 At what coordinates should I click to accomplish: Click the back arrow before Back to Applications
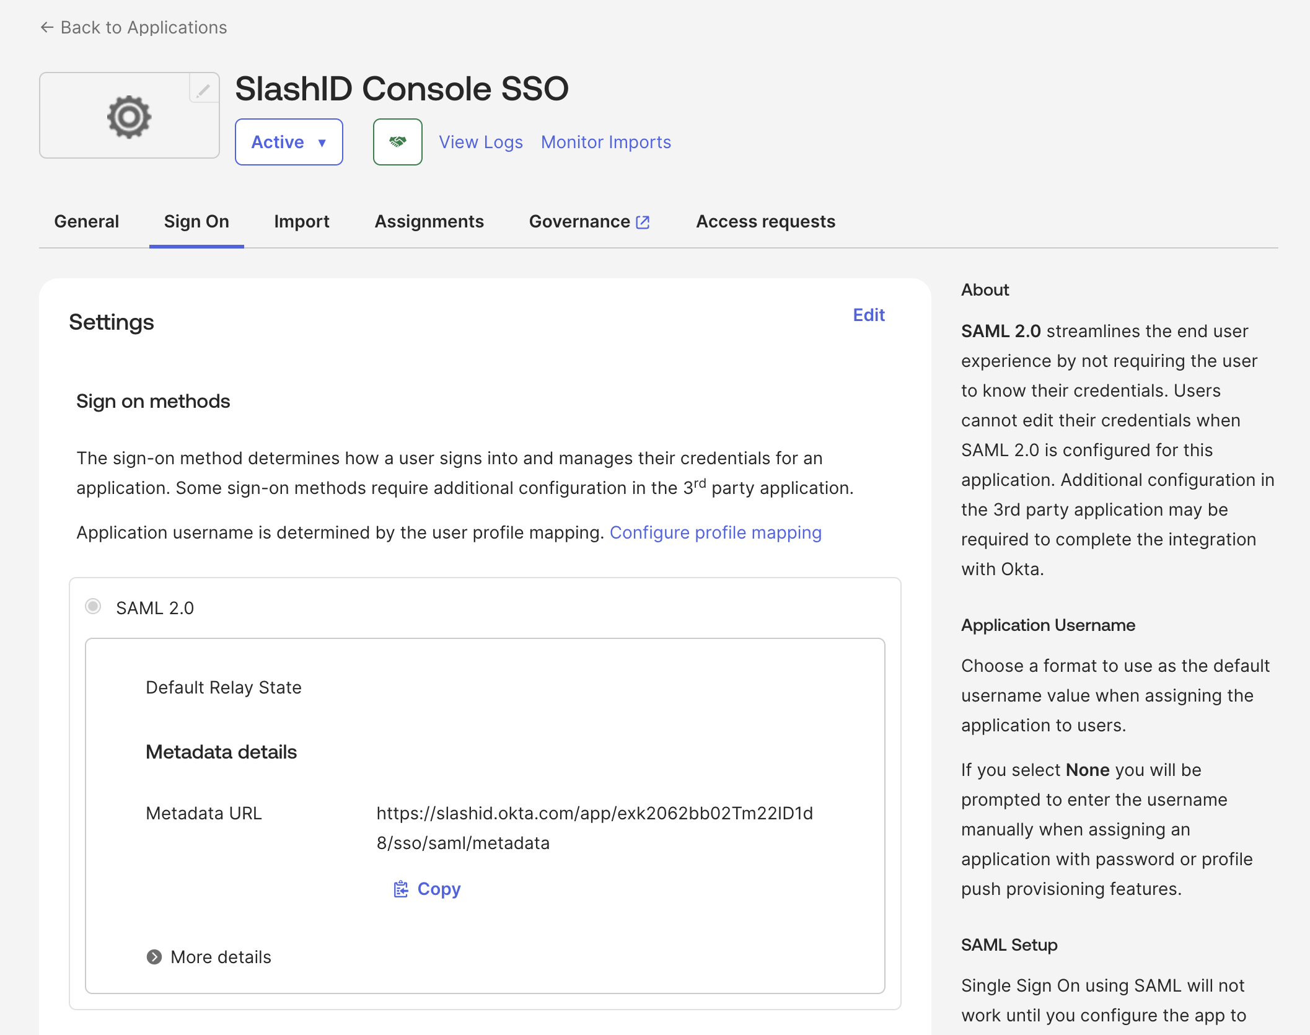pyautogui.click(x=46, y=27)
